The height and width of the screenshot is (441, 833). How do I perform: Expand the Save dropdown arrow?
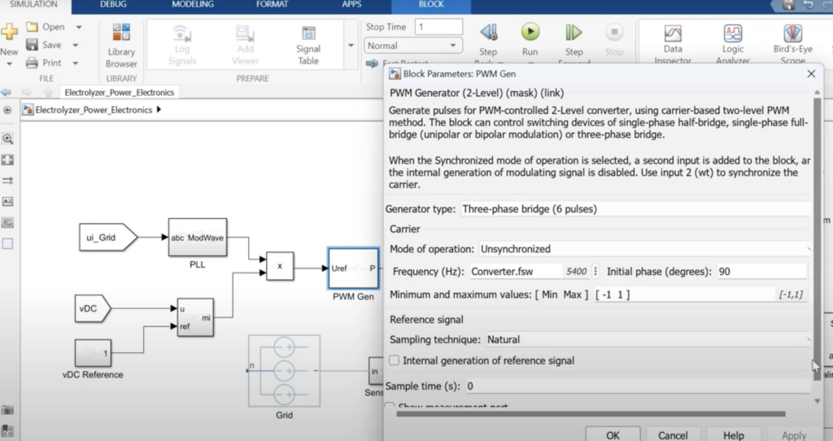click(76, 45)
